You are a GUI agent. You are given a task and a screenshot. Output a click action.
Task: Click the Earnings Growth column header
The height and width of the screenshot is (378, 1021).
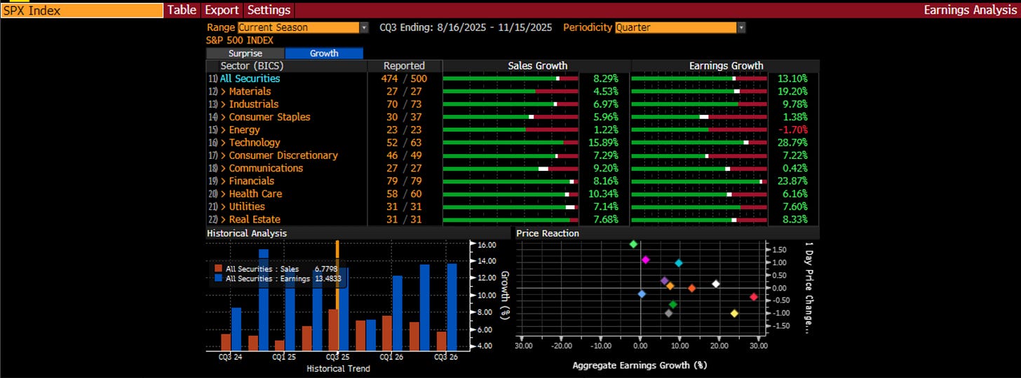coord(725,66)
